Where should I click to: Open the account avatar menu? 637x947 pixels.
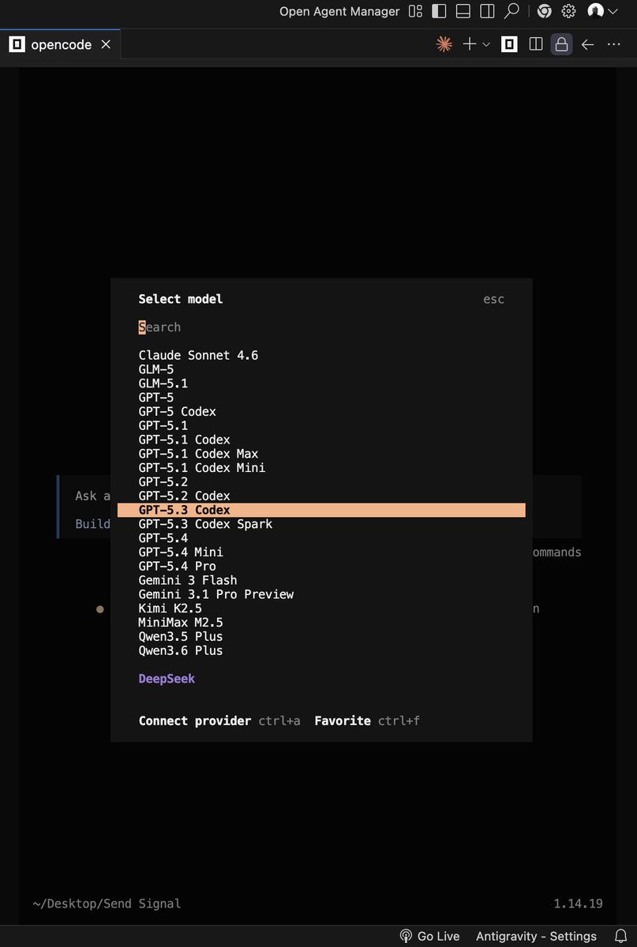[x=602, y=11]
